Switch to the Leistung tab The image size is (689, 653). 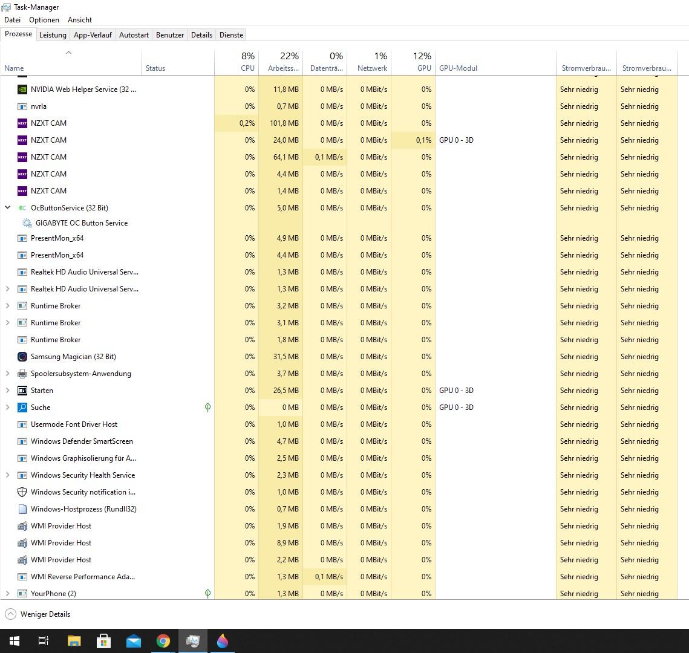[x=53, y=35]
